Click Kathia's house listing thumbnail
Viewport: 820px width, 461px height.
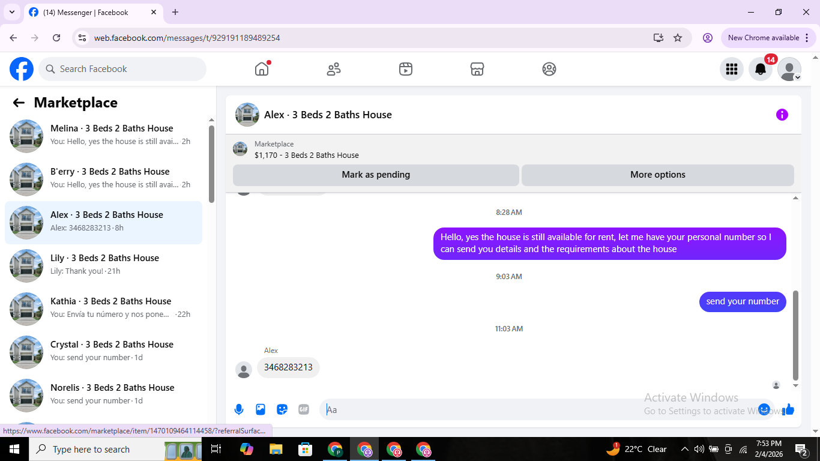click(x=26, y=309)
